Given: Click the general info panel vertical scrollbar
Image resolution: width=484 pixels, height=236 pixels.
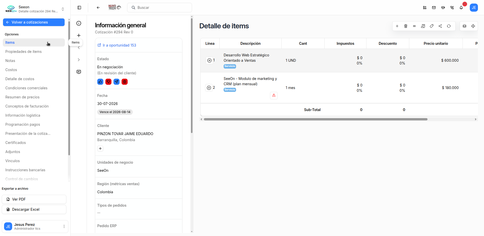Looking at the screenshot, I should [x=192, y=75].
